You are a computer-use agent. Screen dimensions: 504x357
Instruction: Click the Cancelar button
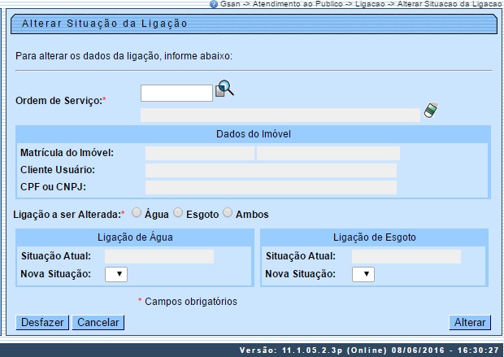tap(98, 322)
